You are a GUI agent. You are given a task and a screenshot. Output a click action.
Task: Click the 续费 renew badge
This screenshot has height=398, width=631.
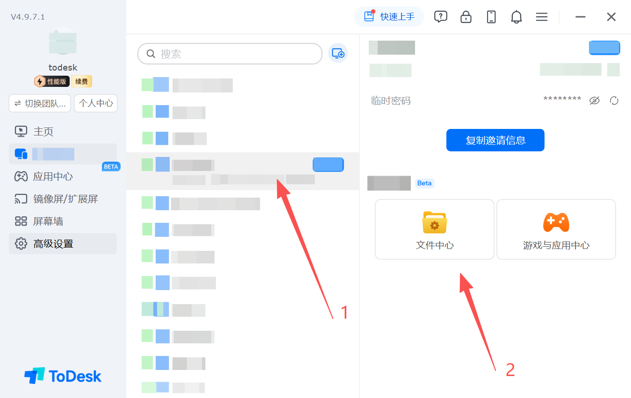pyautogui.click(x=81, y=82)
